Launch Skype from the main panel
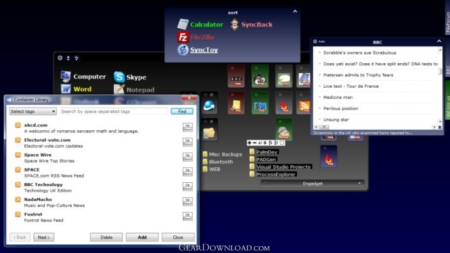450x253 pixels. point(130,77)
